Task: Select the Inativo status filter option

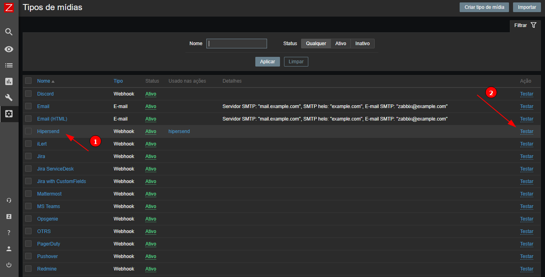Action: [363, 44]
